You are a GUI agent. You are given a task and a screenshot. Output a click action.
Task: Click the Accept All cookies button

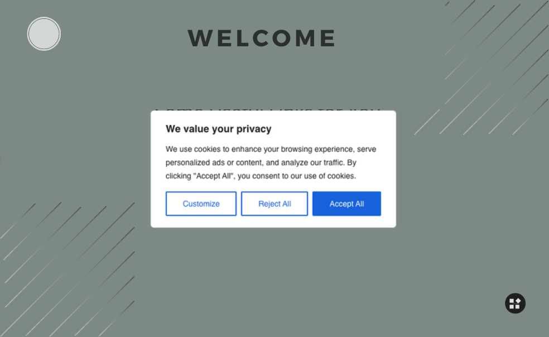[346, 204]
